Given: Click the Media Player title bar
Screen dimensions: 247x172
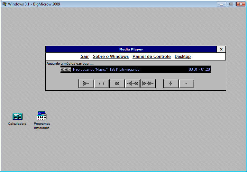Looking at the screenshot, I should pyautogui.click(x=131, y=49).
